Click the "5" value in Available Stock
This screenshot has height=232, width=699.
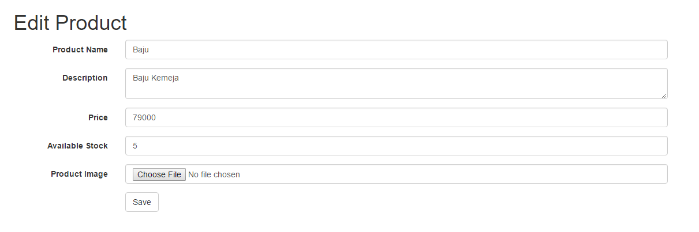click(x=135, y=146)
